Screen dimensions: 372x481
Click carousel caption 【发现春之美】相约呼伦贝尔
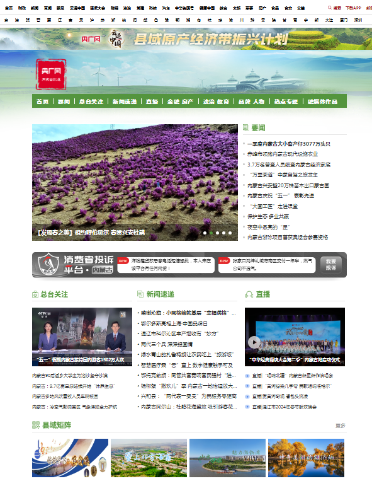91,233
